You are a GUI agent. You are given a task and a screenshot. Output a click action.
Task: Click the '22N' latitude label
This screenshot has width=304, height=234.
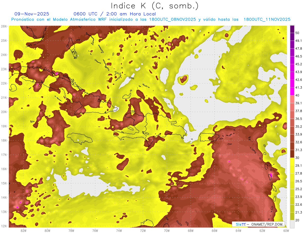pos(4,83)
